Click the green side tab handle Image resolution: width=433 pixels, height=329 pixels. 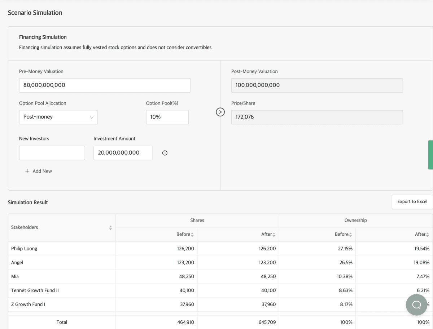[x=430, y=155]
